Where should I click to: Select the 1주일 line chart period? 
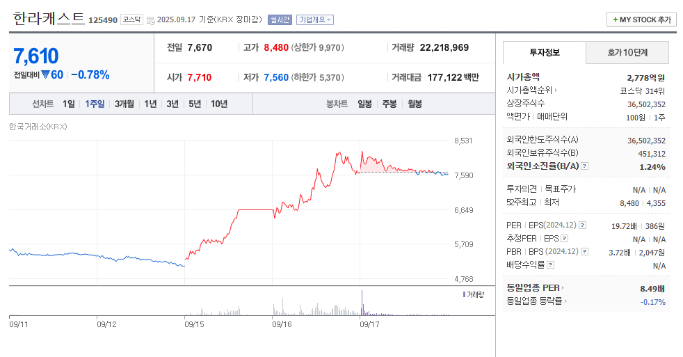[x=95, y=104]
